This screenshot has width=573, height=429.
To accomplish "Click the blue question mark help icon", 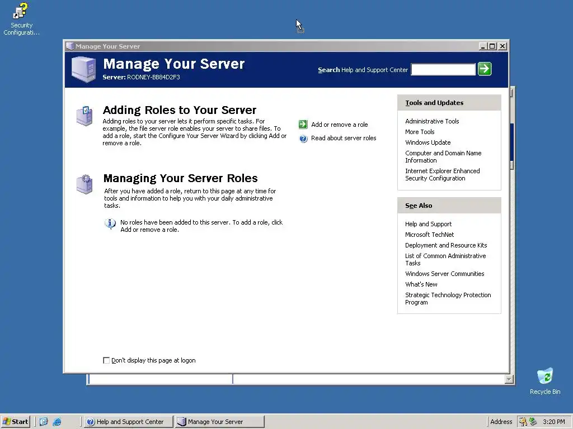I will pyautogui.click(x=303, y=139).
